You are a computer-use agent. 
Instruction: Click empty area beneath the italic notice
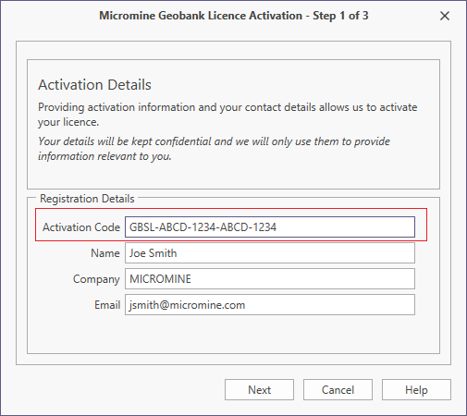pos(233,176)
